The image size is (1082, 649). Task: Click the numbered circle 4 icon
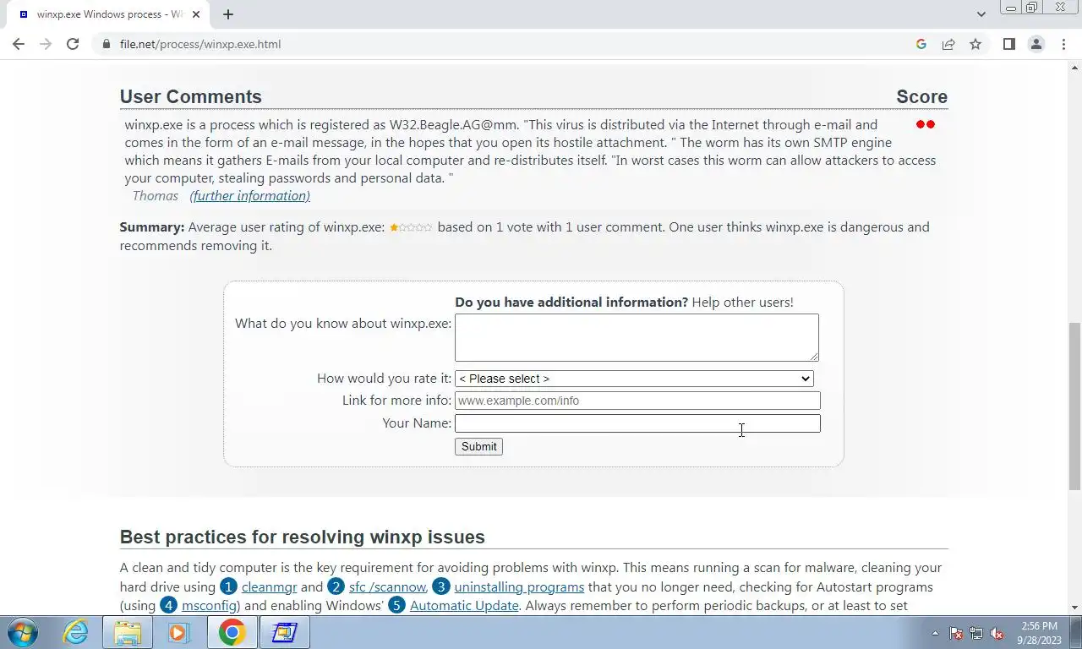(169, 605)
